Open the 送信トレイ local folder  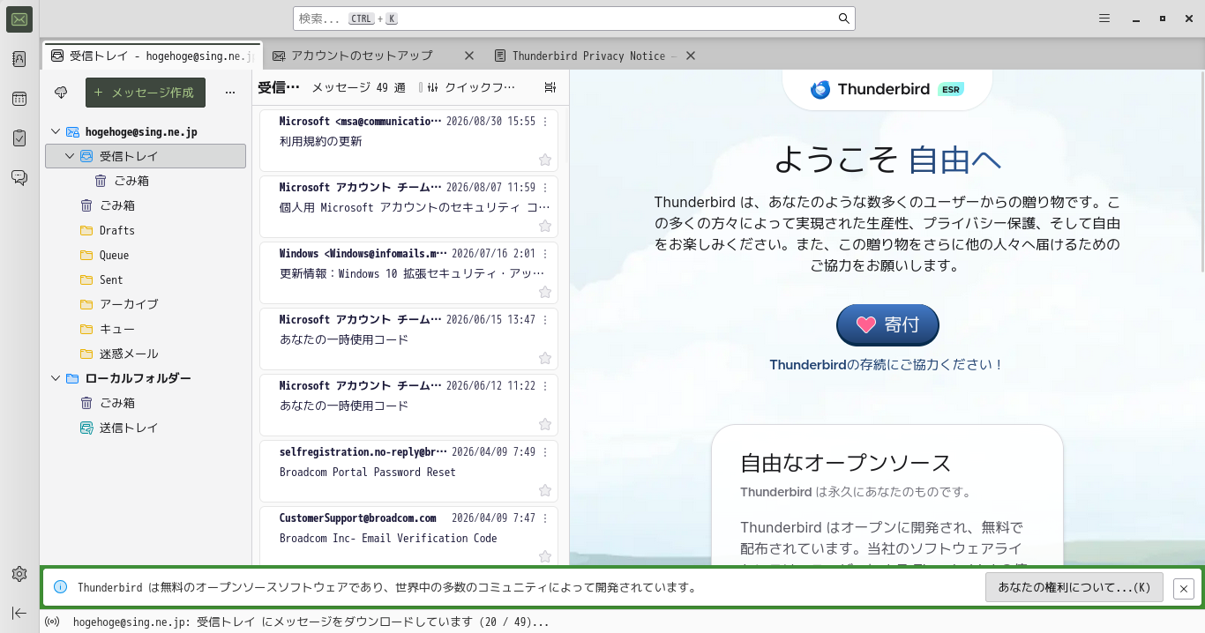pyautogui.click(x=146, y=428)
